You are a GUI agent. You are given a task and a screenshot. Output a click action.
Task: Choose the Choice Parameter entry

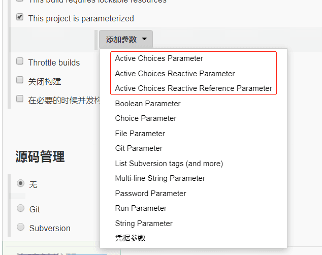point(146,118)
